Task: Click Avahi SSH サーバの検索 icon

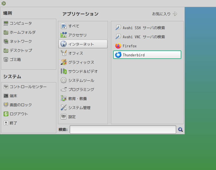Action: coord(118,27)
